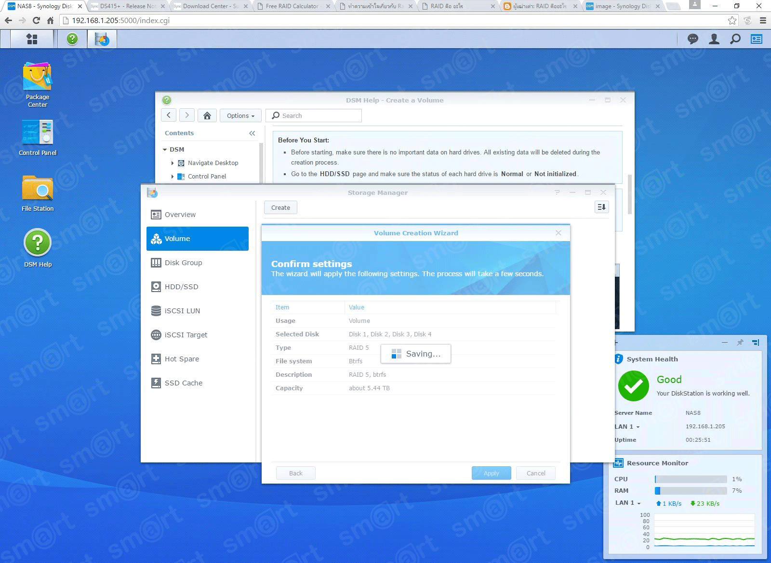Open the notifications chat bubble icon
Screen dimensions: 771x563
693,39
